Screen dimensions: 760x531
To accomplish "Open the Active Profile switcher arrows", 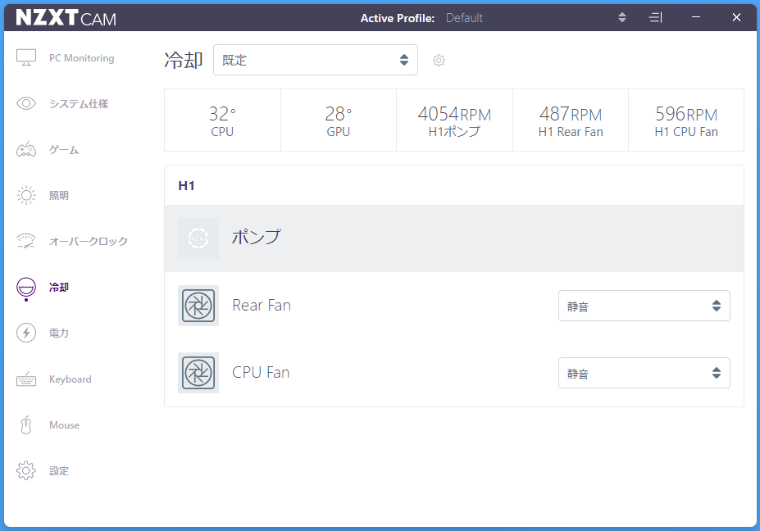I will (x=622, y=17).
